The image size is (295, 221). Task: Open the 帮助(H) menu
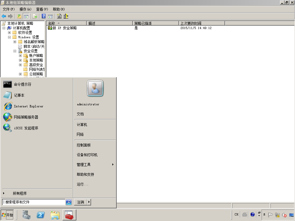pyautogui.click(x=59, y=9)
